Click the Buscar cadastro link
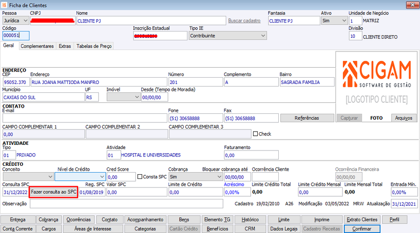The image size is (420, 233). [x=244, y=20]
